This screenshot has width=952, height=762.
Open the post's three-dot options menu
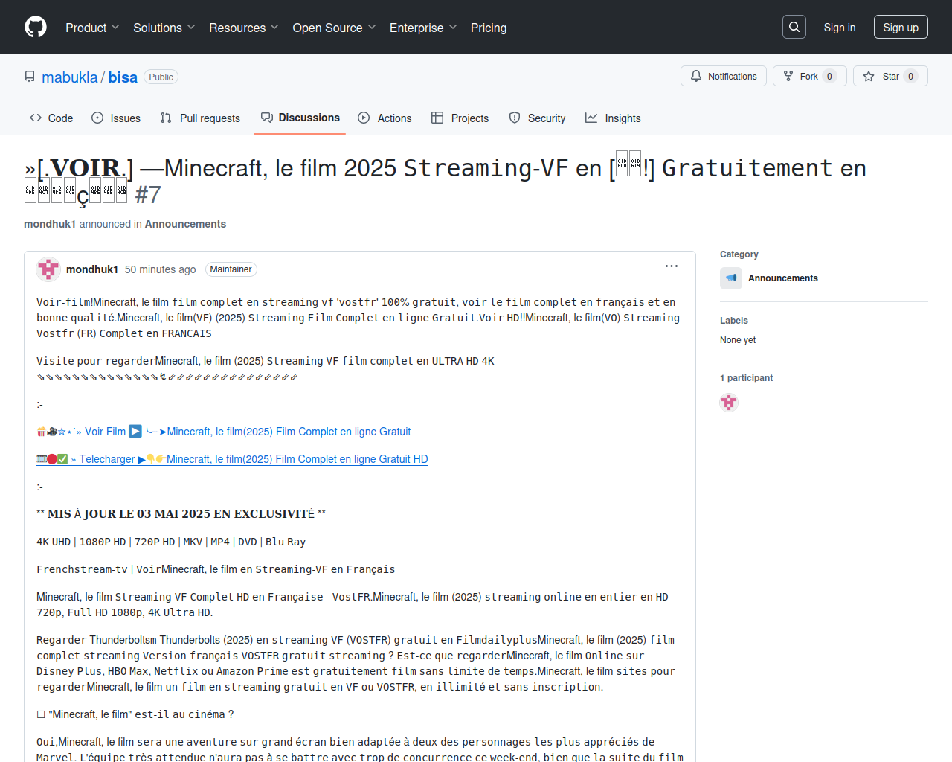672,266
